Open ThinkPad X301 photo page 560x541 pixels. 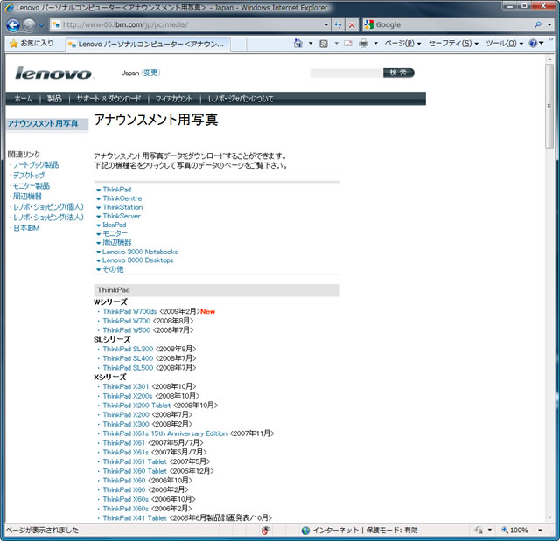[x=126, y=386]
